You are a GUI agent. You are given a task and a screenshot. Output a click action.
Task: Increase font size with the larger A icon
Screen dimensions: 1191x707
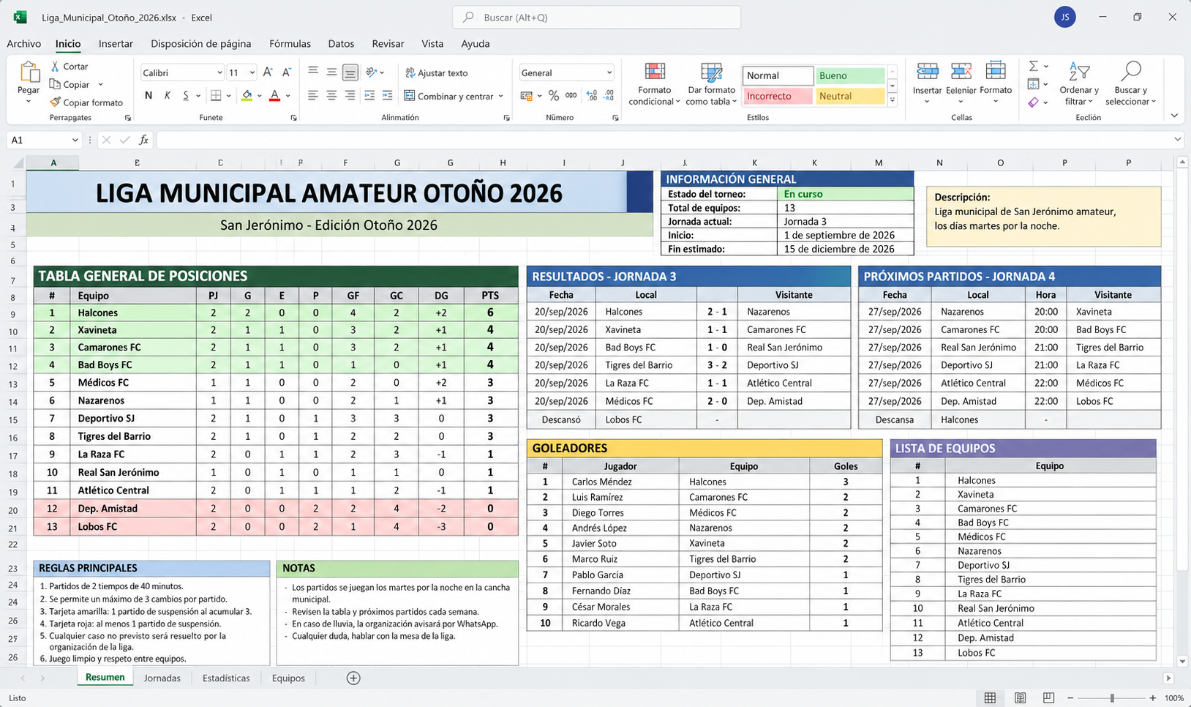point(268,72)
